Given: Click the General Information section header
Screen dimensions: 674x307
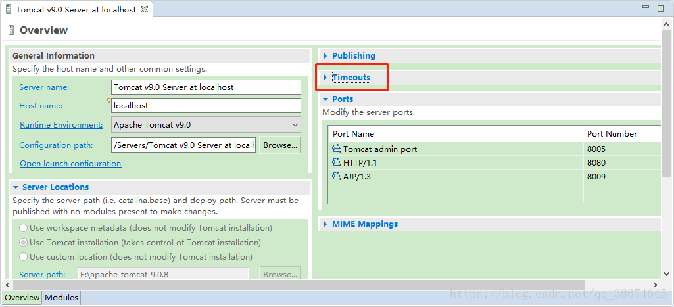Looking at the screenshot, I should [x=160, y=55].
